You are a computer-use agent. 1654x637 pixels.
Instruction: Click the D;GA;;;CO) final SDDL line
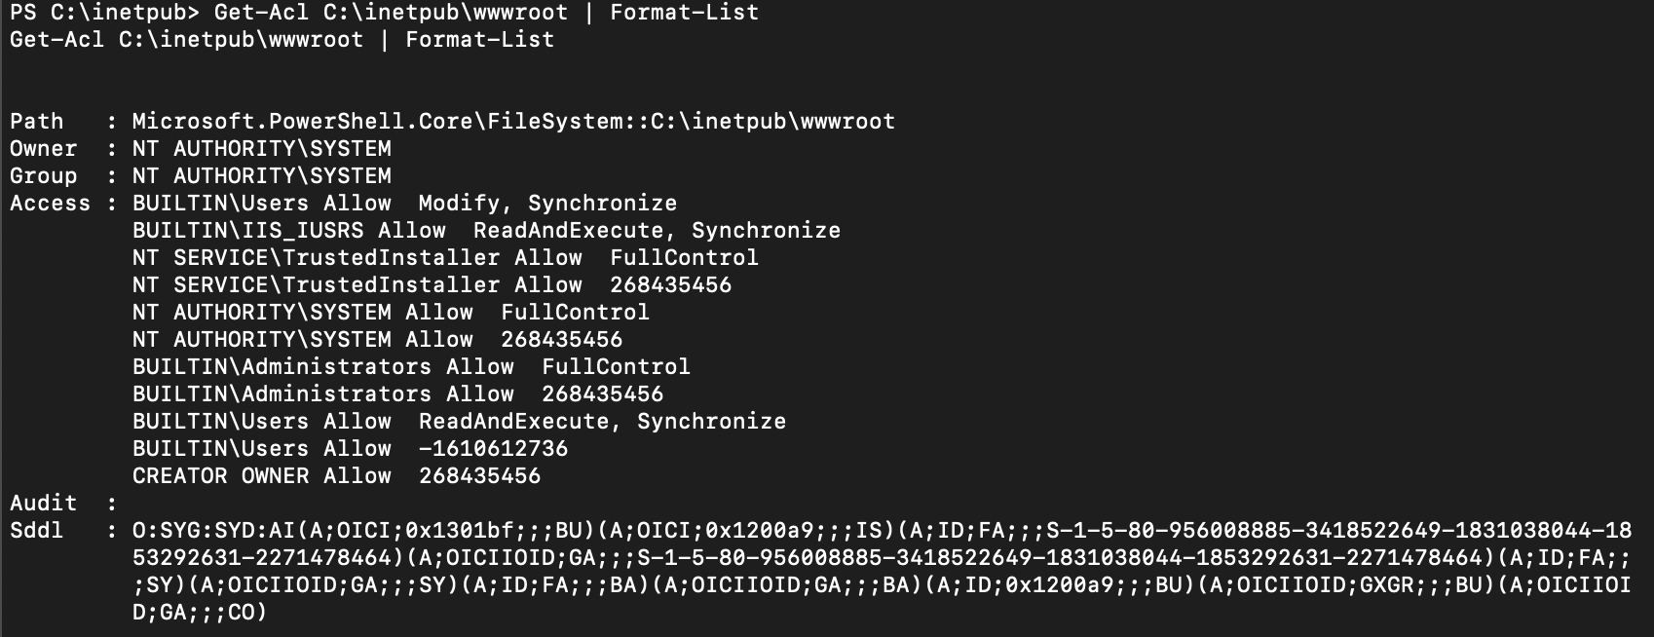click(x=200, y=613)
